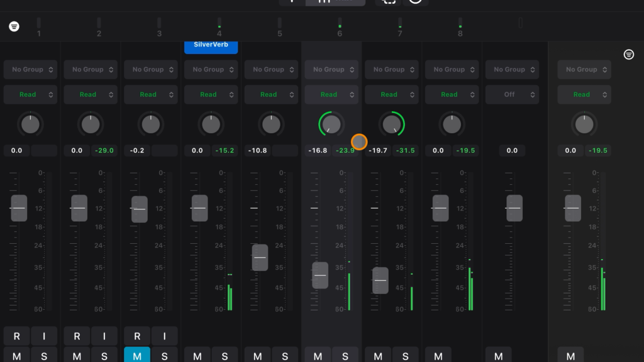Click the pan knob on channel 6
Viewport: 644px width, 362px height.
331,124
